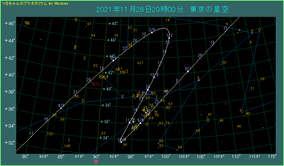Click the τ star symbol
Image resolution: width=284 pixels, height=166 pixels.
pos(83,101)
